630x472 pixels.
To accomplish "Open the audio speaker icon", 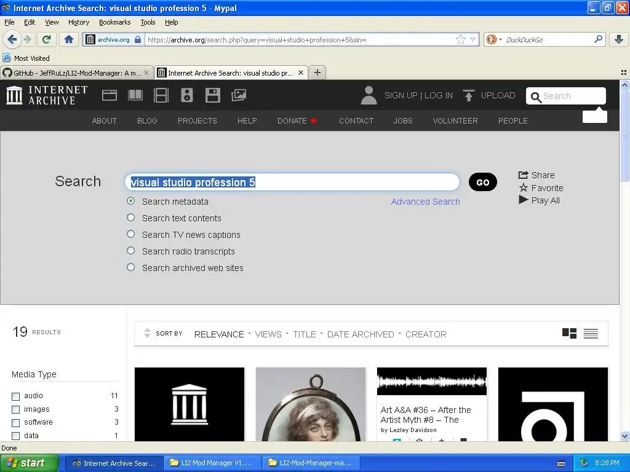I will coord(187,95).
